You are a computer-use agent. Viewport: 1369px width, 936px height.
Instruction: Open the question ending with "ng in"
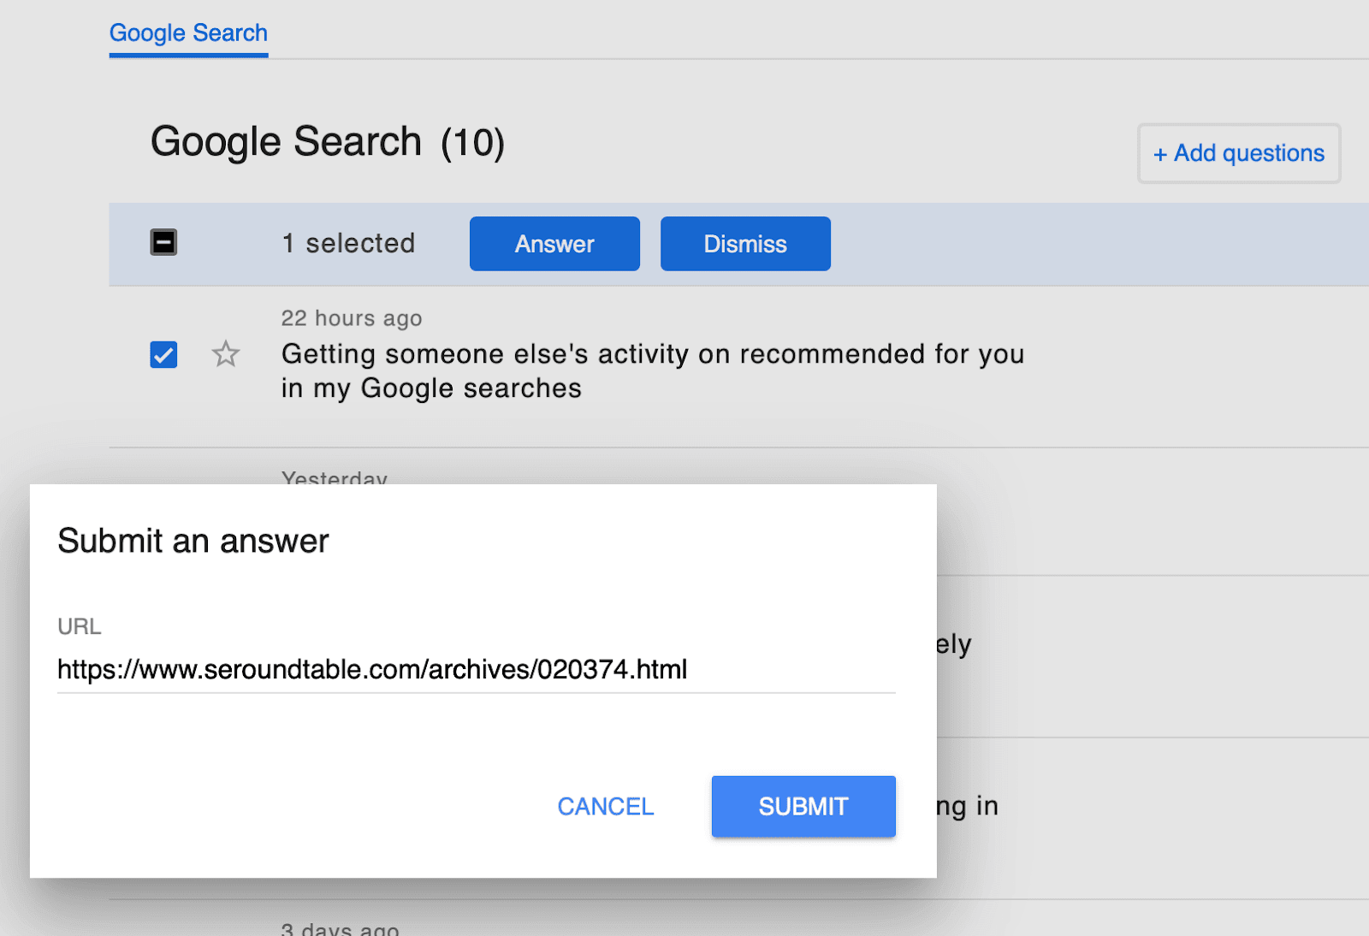(967, 806)
